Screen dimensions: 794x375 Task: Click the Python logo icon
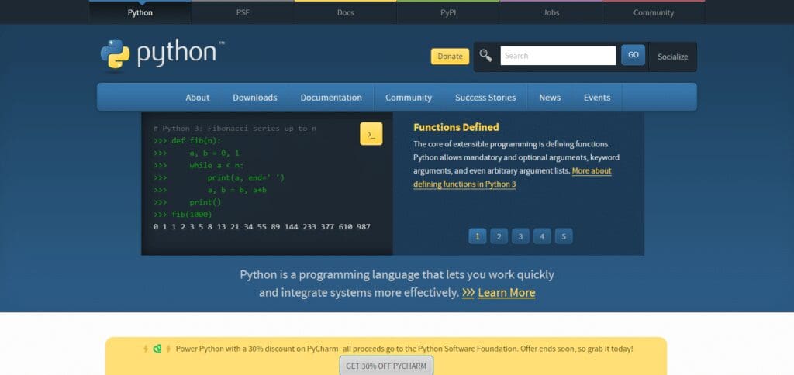(115, 53)
